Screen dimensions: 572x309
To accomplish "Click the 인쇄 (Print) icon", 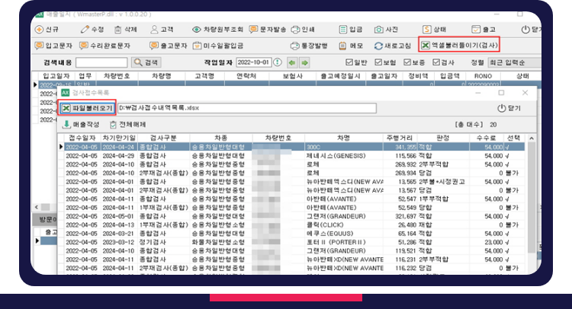I will click(303, 30).
